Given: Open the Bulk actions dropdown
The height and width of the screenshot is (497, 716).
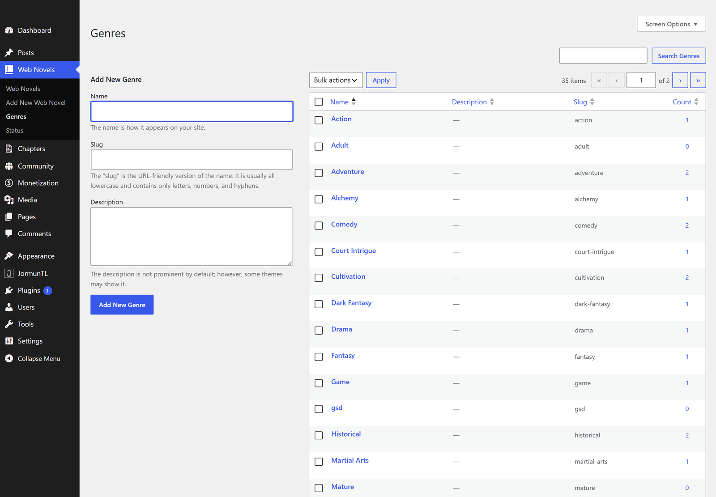Looking at the screenshot, I should point(336,80).
